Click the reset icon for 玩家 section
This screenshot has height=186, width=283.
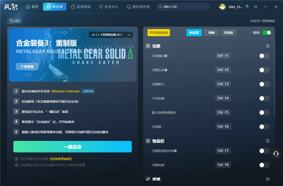pos(268,46)
